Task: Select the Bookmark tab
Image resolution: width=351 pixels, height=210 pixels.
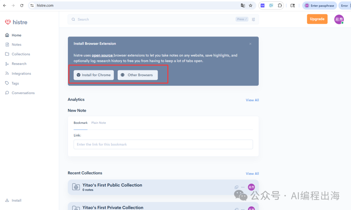Action: [81, 123]
